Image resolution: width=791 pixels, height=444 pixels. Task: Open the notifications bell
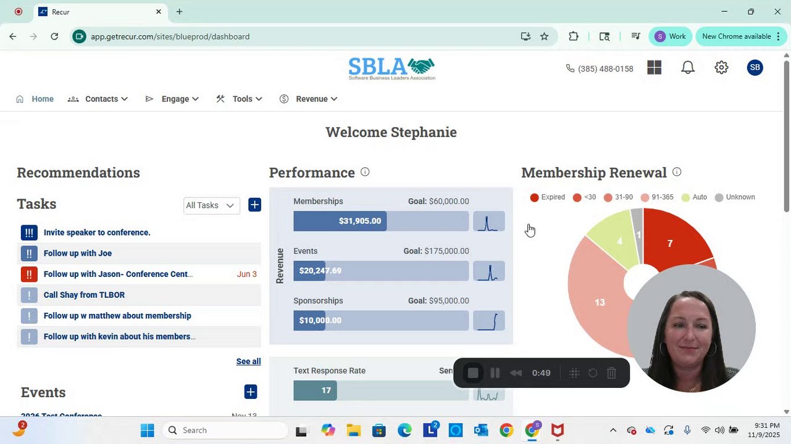click(688, 68)
